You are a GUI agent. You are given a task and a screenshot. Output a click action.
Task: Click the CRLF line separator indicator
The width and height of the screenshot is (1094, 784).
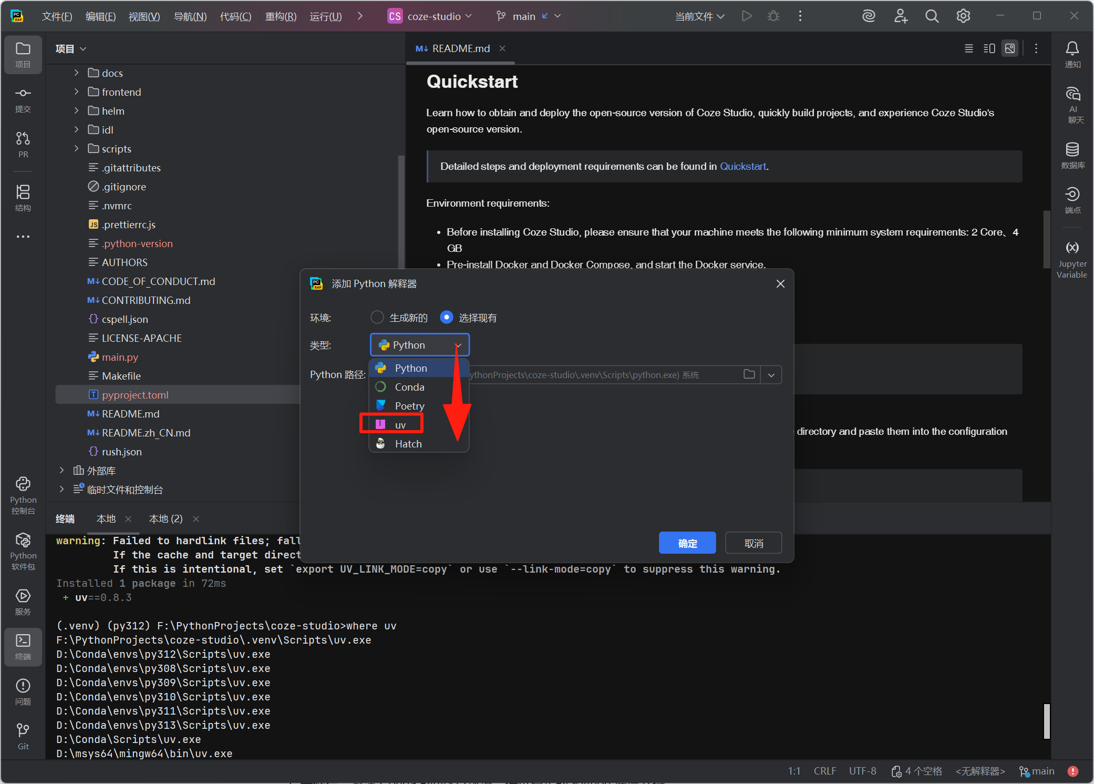click(825, 771)
